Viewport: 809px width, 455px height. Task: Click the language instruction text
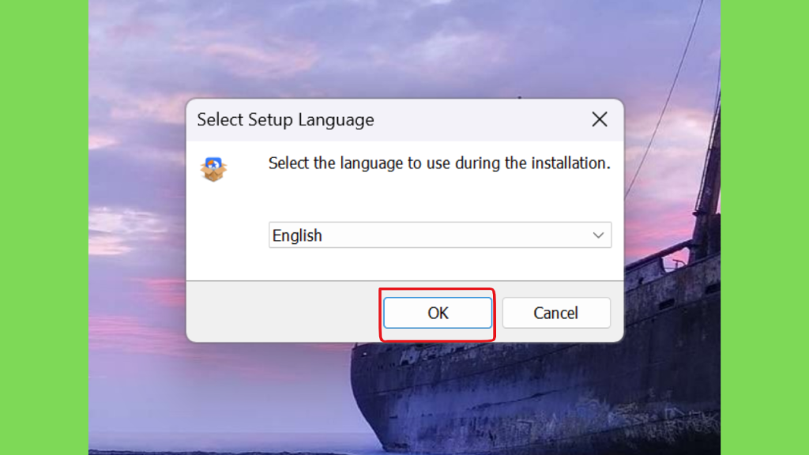click(438, 164)
